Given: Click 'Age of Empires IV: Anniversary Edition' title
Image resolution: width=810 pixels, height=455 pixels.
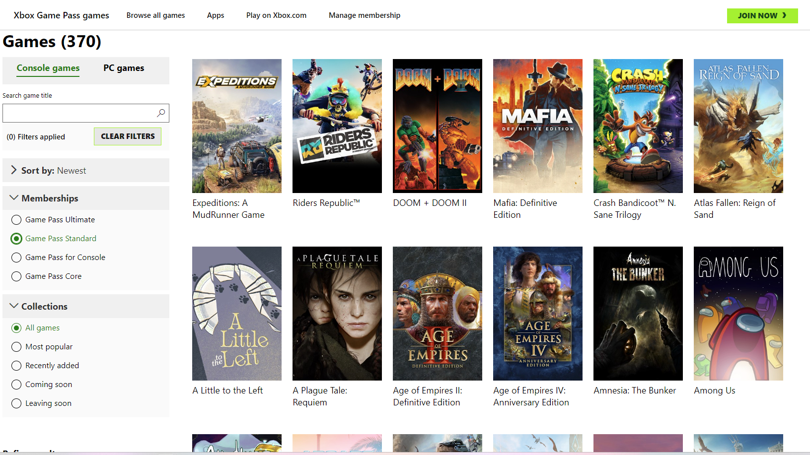Looking at the screenshot, I should pos(531,396).
